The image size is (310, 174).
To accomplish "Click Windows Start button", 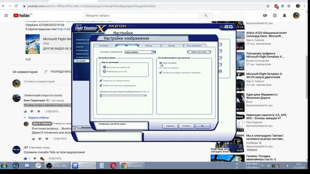I will (4, 165).
